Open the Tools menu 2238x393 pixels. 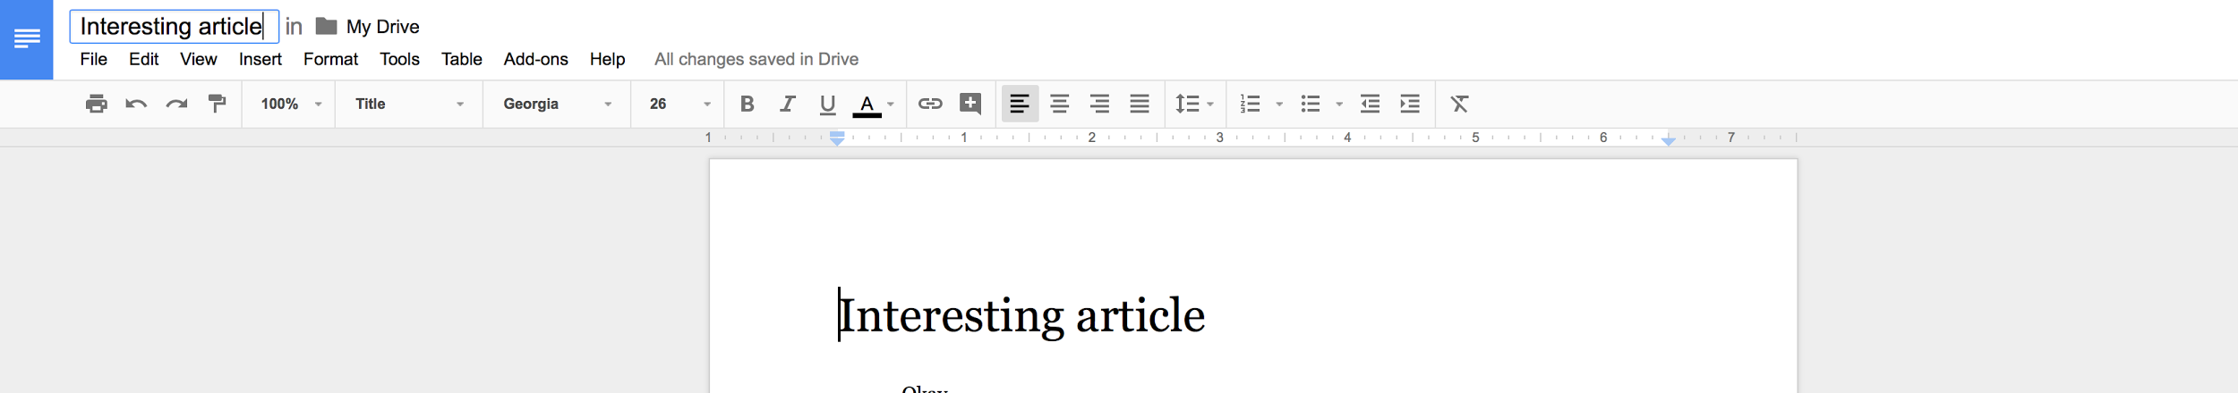399,59
